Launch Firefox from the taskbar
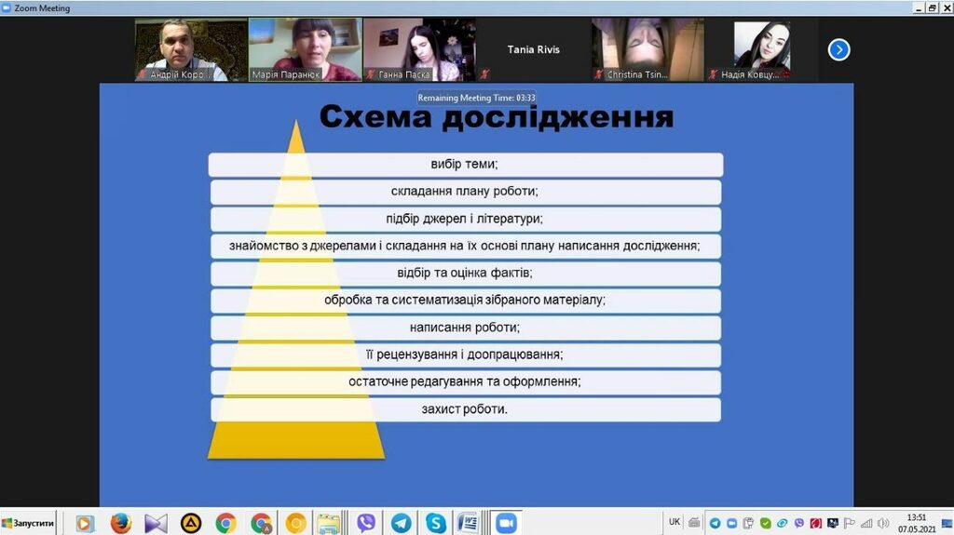Screen dimensions: 954x535 click(120, 523)
